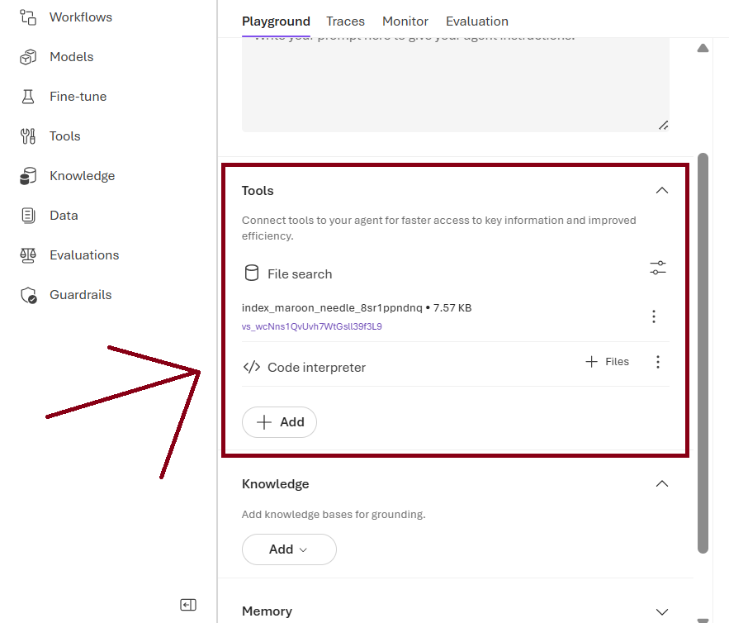Open Tools in left navigation
The image size is (729, 623).
[x=65, y=136]
